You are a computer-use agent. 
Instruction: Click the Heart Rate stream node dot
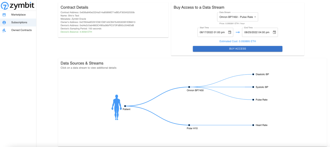[x=253, y=125]
